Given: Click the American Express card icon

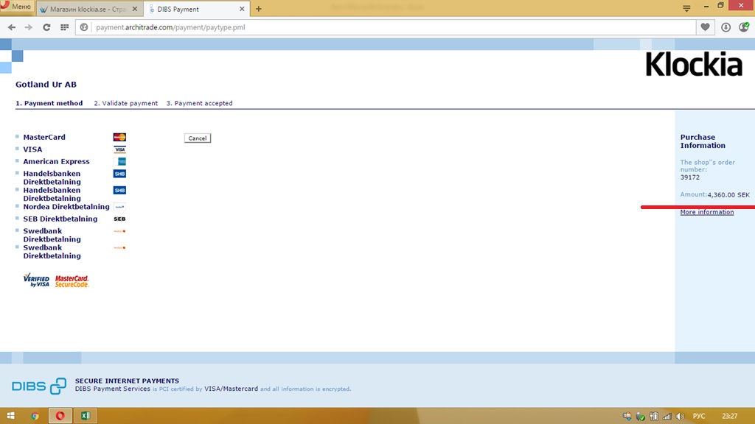Looking at the screenshot, I should [x=122, y=161].
